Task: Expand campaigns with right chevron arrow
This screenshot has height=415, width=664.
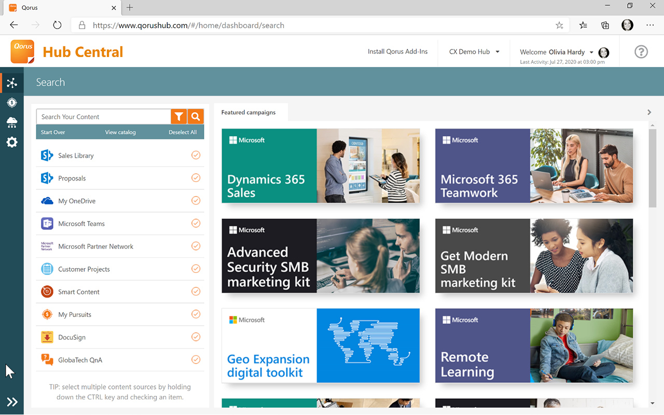Action: (x=649, y=112)
